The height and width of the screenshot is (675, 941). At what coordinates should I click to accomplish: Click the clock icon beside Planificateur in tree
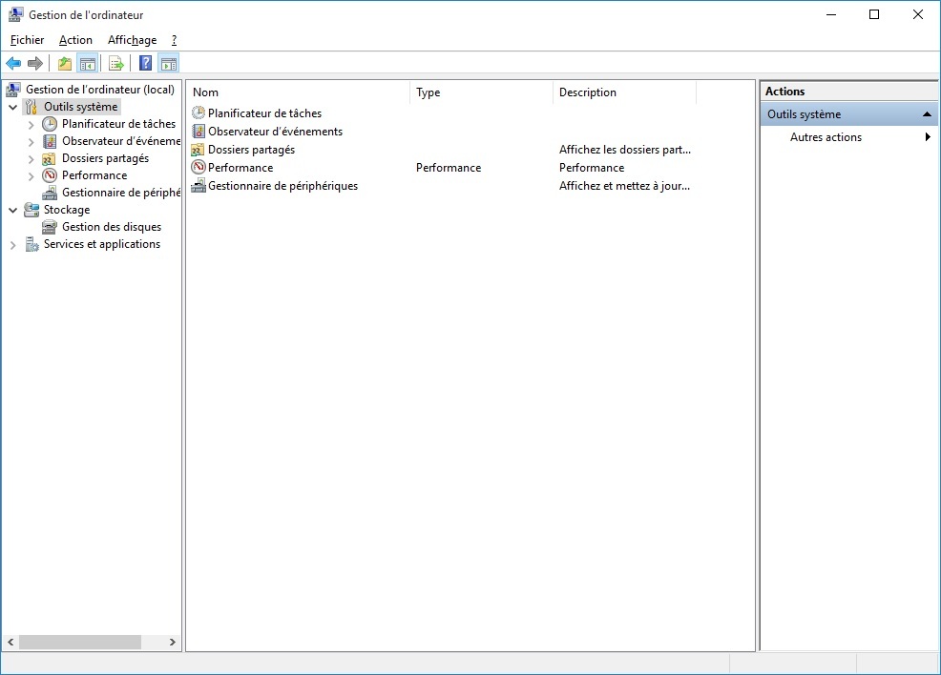[50, 124]
